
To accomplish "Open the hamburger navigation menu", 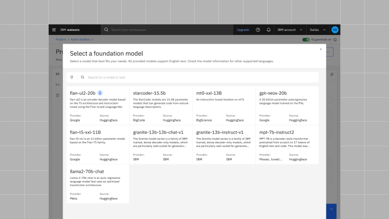I will 54,30.
